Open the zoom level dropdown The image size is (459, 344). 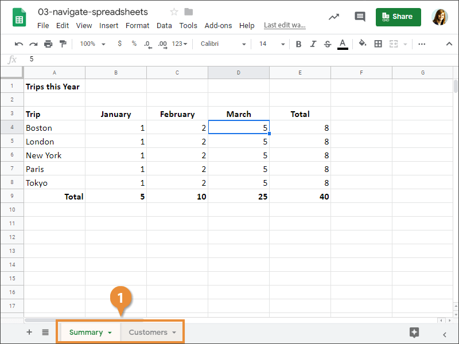(x=92, y=44)
